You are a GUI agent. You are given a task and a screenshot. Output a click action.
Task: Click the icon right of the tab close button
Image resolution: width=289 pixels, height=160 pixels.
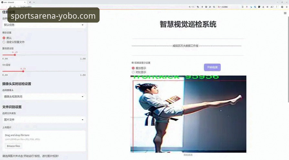30,2
